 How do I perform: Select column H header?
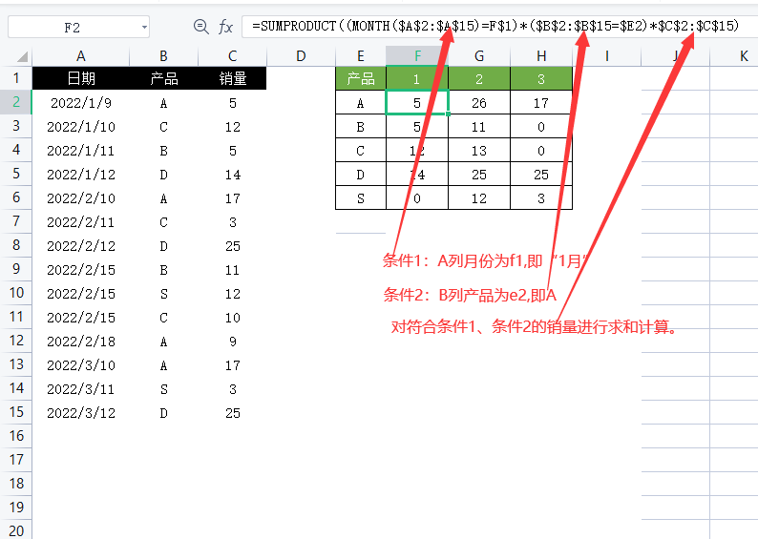click(x=541, y=56)
